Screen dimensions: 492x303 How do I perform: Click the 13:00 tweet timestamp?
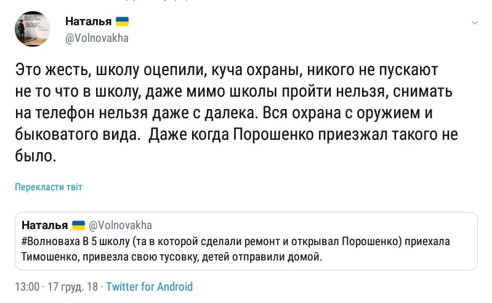coord(27,287)
